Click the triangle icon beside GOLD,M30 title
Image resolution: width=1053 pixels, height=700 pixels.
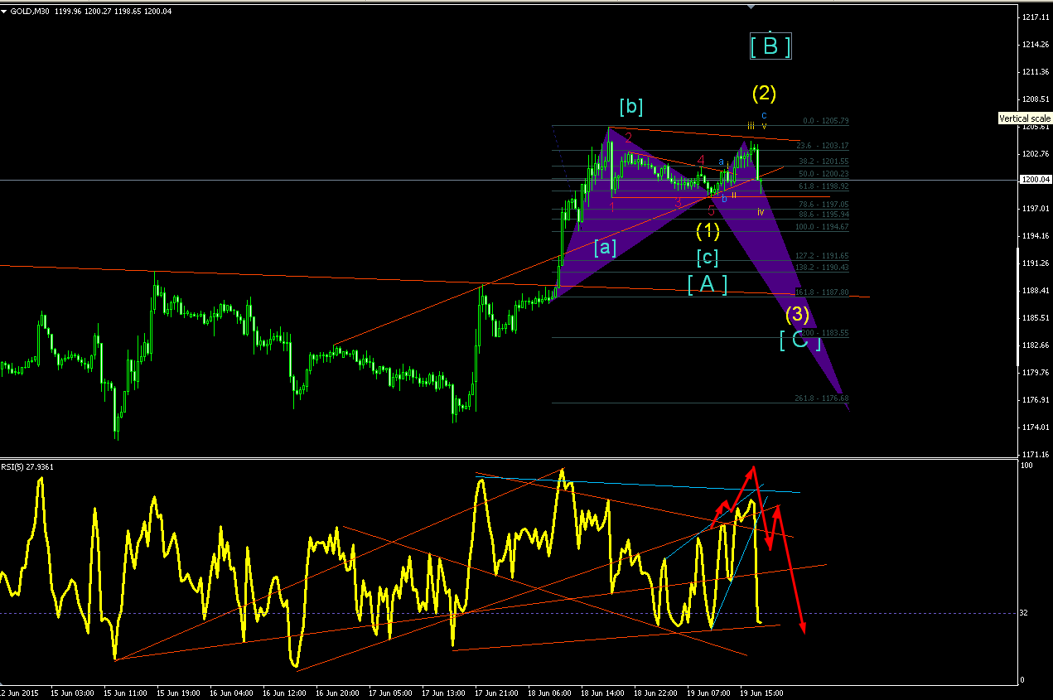pos(4,11)
